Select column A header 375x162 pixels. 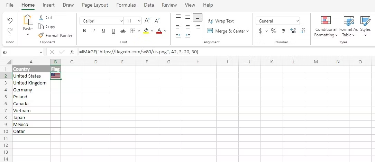[31, 62]
